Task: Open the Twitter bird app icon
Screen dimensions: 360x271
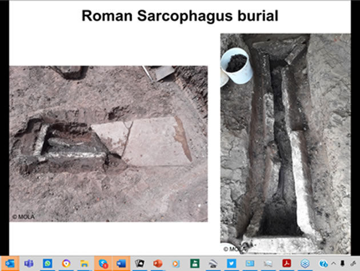Action: (231, 263)
